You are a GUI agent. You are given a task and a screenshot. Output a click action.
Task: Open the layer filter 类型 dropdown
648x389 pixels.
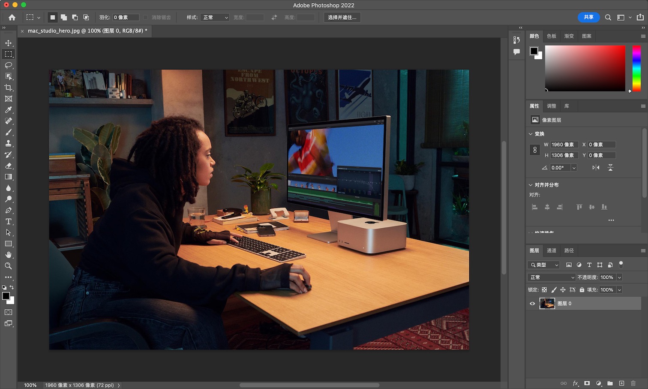click(544, 265)
